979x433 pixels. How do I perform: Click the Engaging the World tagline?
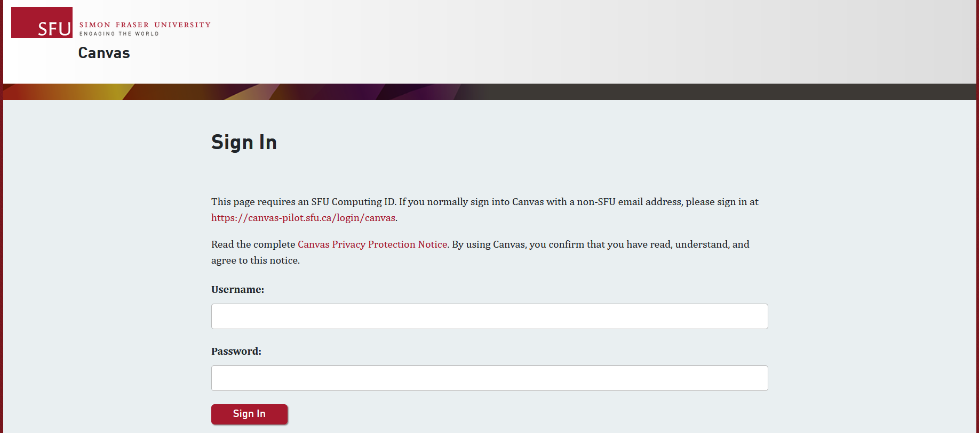(119, 34)
